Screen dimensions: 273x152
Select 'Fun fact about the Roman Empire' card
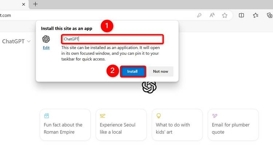pyautogui.click(x=65, y=125)
